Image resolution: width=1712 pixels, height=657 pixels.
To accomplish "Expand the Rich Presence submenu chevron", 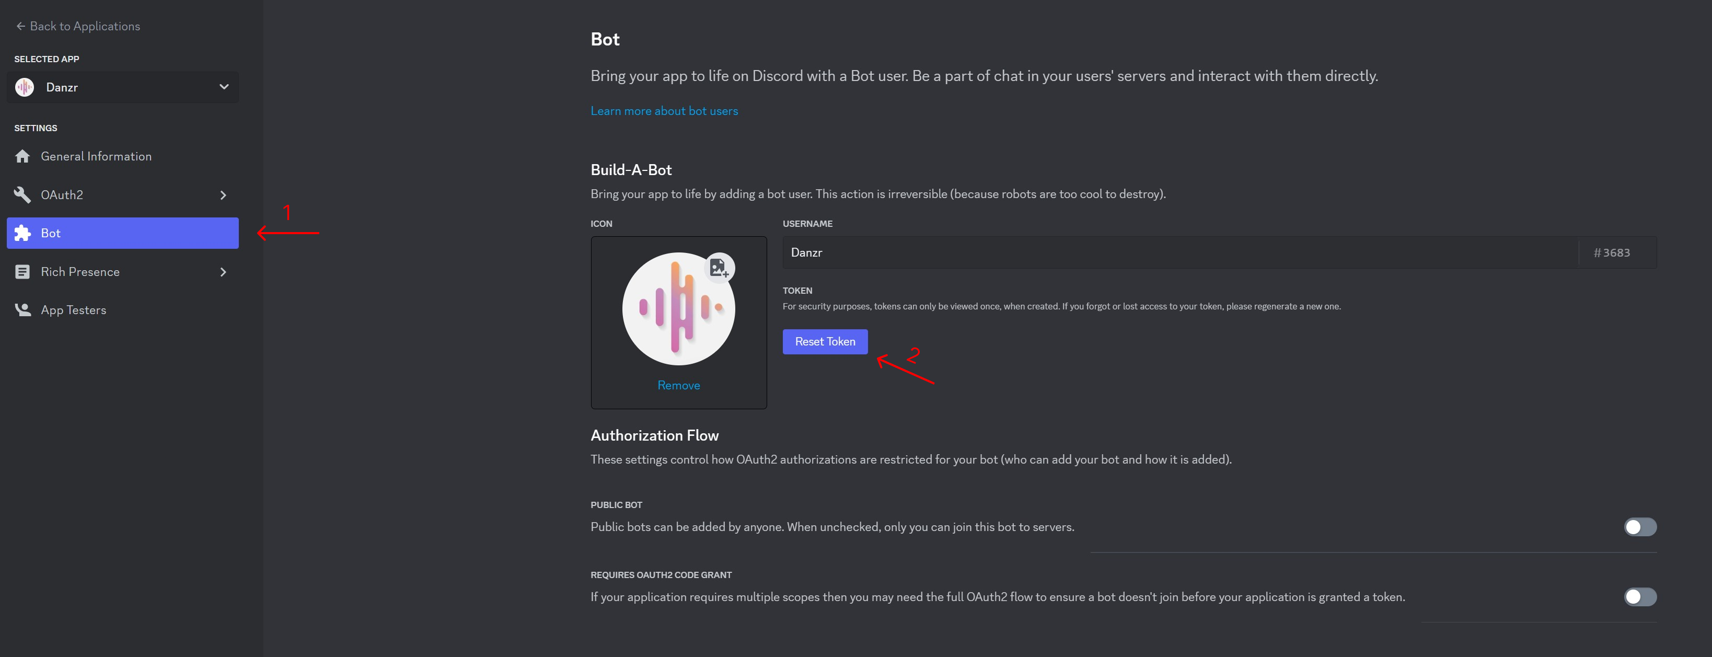I will [x=222, y=272].
